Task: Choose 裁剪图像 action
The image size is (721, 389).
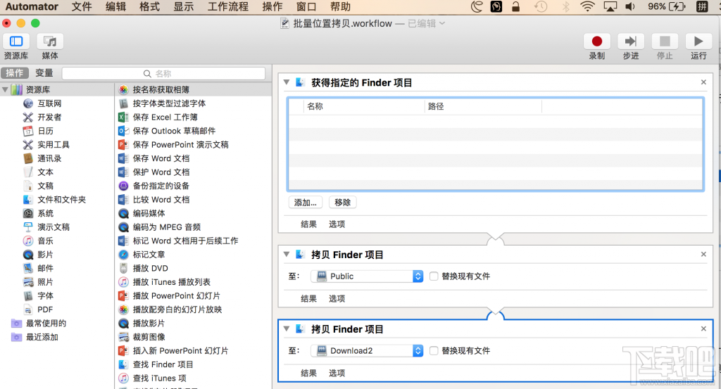Action: 149,337
